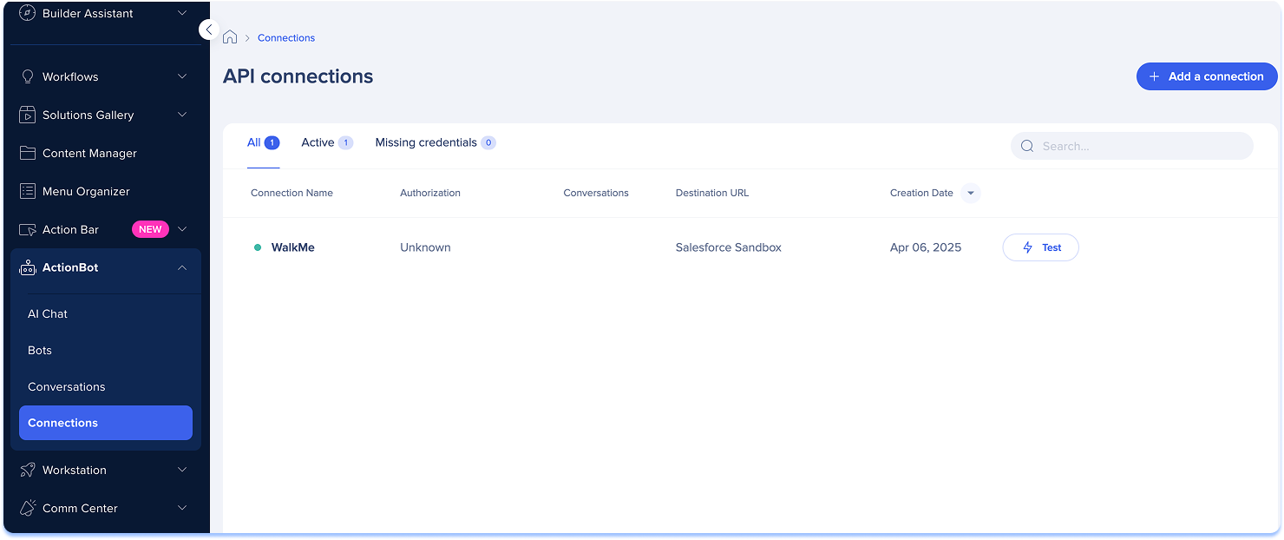Collapse the sidebar with arrow button

(208, 30)
